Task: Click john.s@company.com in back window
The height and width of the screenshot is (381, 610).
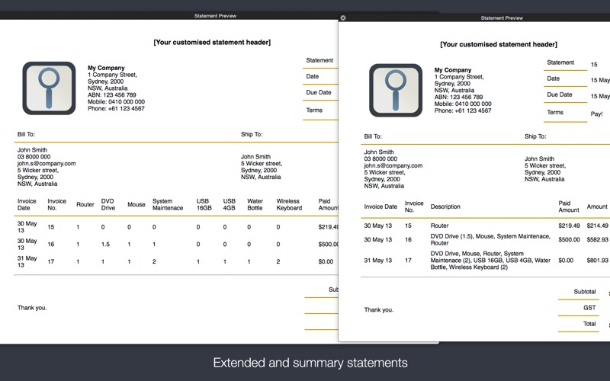Action: click(x=47, y=164)
